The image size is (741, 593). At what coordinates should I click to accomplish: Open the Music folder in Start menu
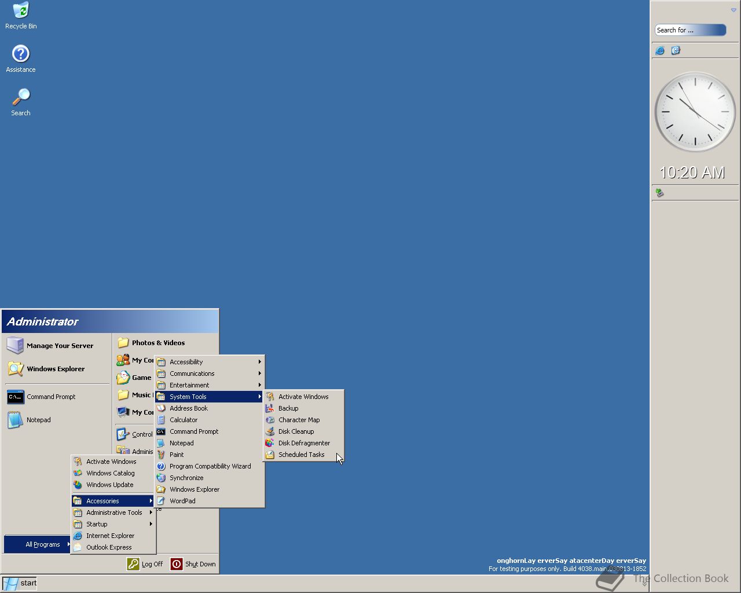135,395
